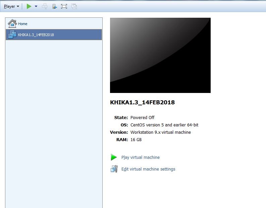Image resolution: width=266 pixels, height=208 pixels.
Task: Select Home in the library list
Action: pyautogui.click(x=54, y=24)
